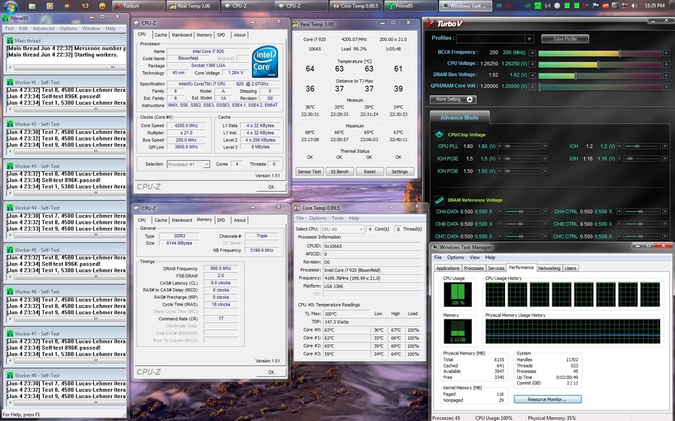The height and width of the screenshot is (421, 675).
Task: Open the ATI tray icon
Action: [x=605, y=6]
